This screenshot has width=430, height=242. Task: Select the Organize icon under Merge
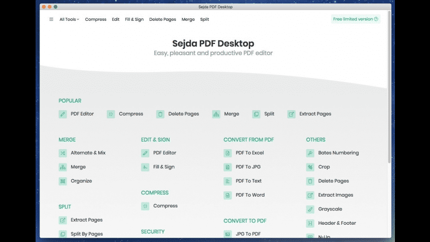63,181
